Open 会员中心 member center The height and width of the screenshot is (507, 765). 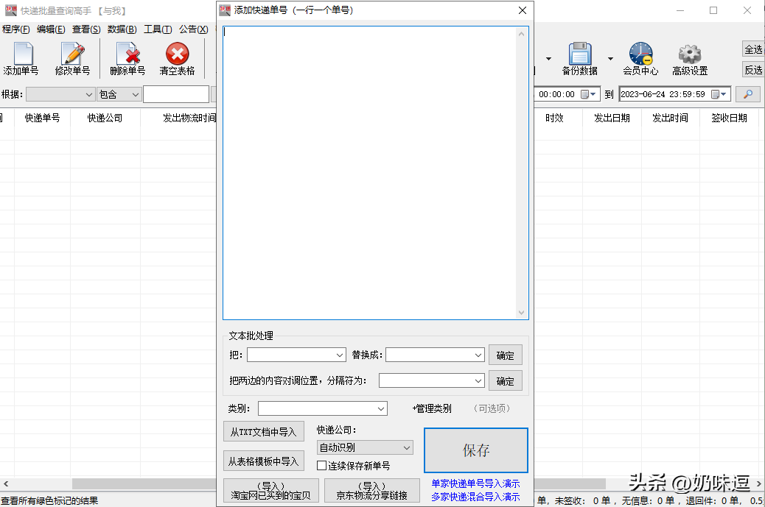pyautogui.click(x=640, y=58)
